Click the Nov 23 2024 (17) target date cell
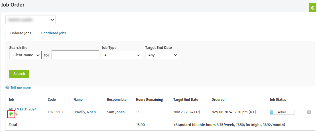317x132 pixels. pyautogui.click(x=187, y=112)
